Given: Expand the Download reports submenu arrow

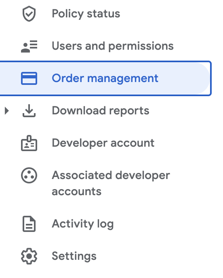Looking at the screenshot, I should tap(7, 111).
